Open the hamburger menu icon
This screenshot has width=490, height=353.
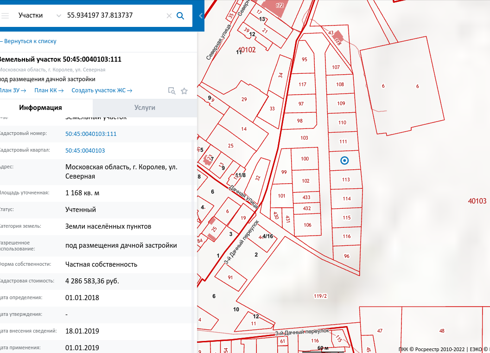[x=5, y=16]
